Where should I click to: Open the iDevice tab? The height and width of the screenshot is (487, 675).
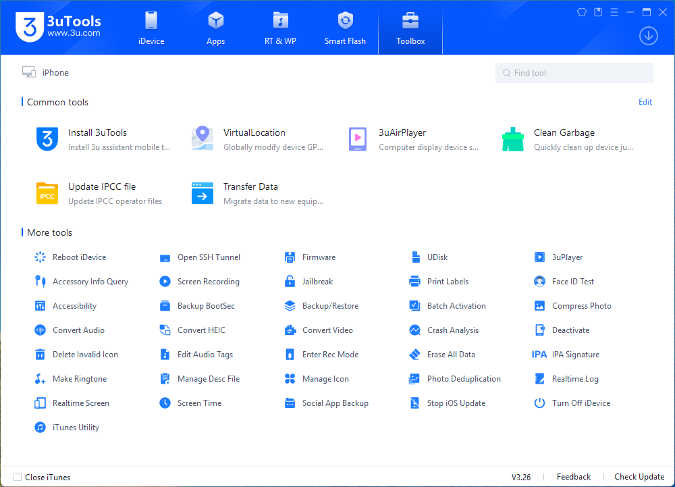pyautogui.click(x=151, y=28)
